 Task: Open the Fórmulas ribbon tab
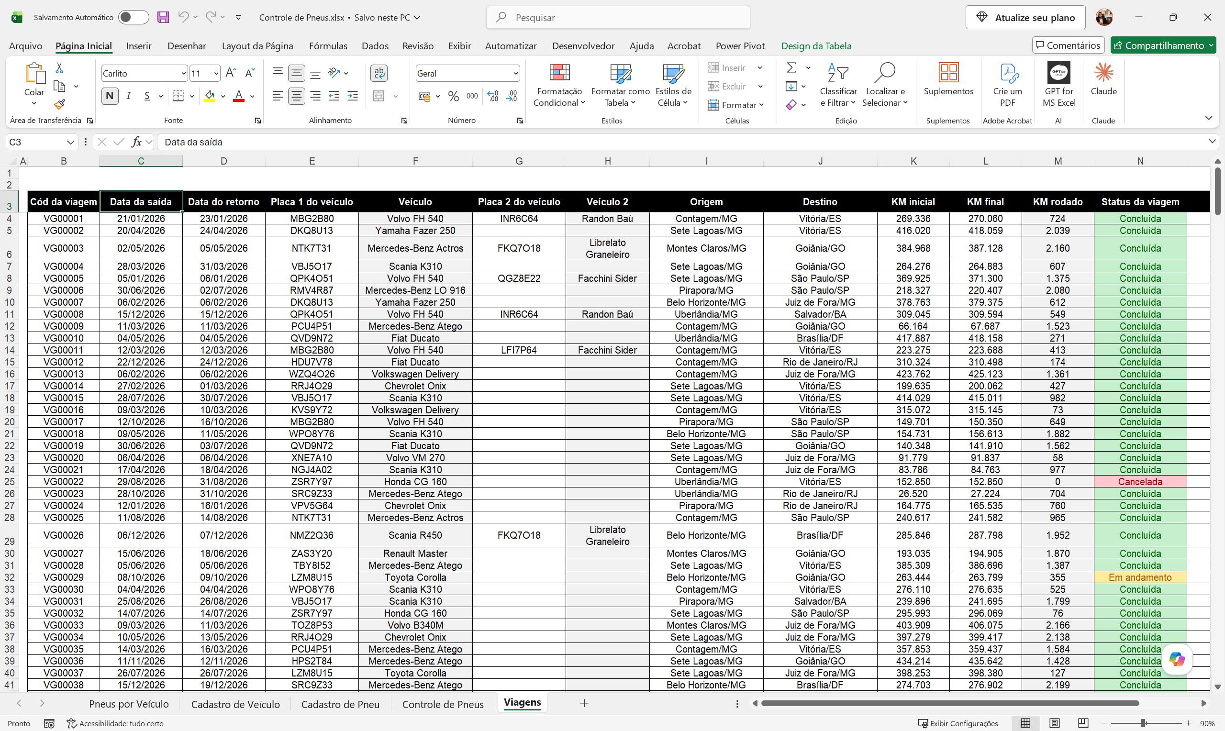tap(328, 46)
